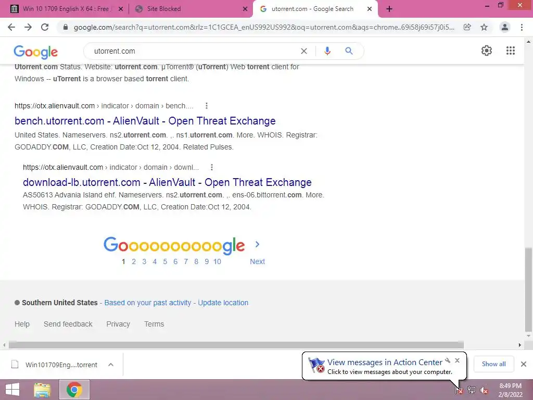This screenshot has height=400, width=533.
Task: Close the downloads bar
Action: click(x=524, y=364)
